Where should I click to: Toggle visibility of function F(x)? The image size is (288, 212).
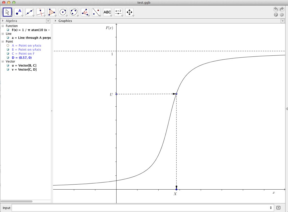point(8,30)
